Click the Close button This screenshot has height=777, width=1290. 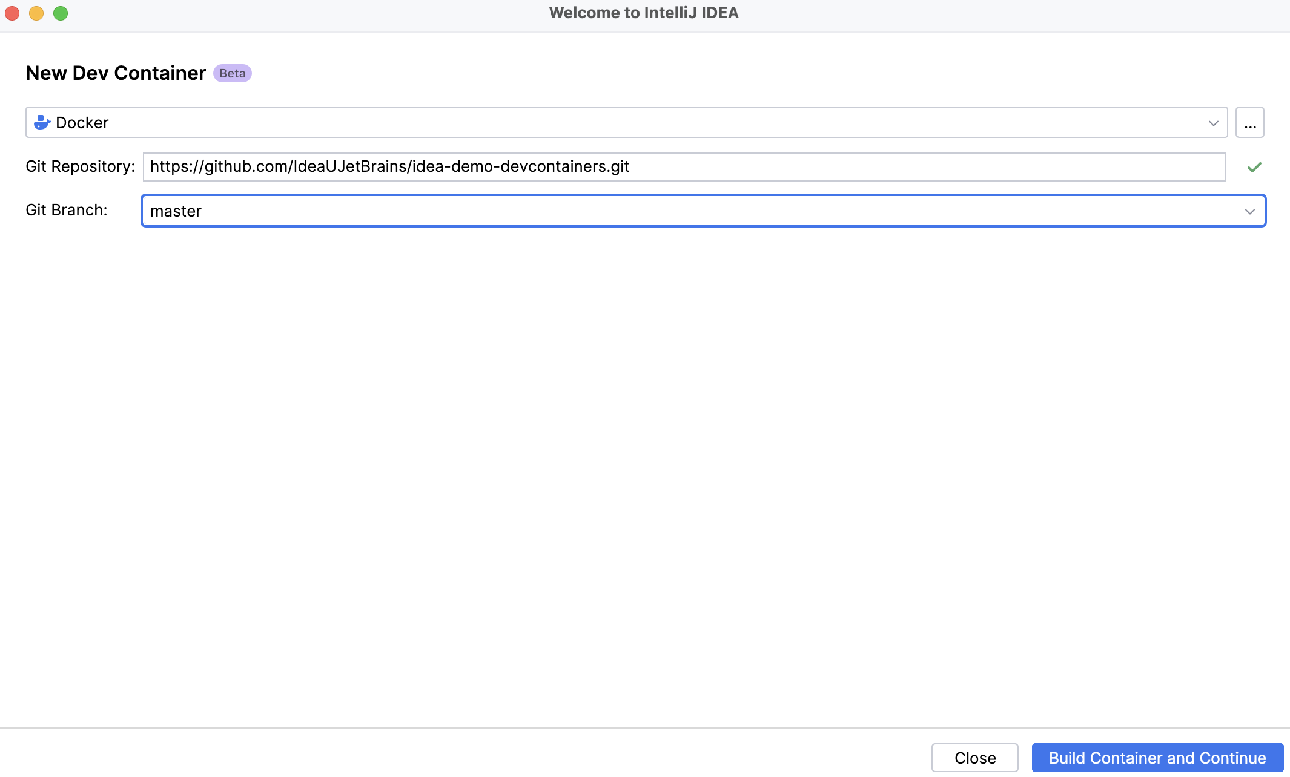(x=974, y=758)
